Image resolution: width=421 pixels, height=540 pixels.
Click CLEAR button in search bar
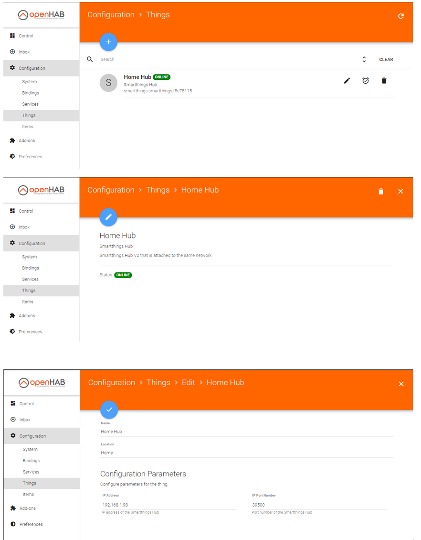(386, 59)
